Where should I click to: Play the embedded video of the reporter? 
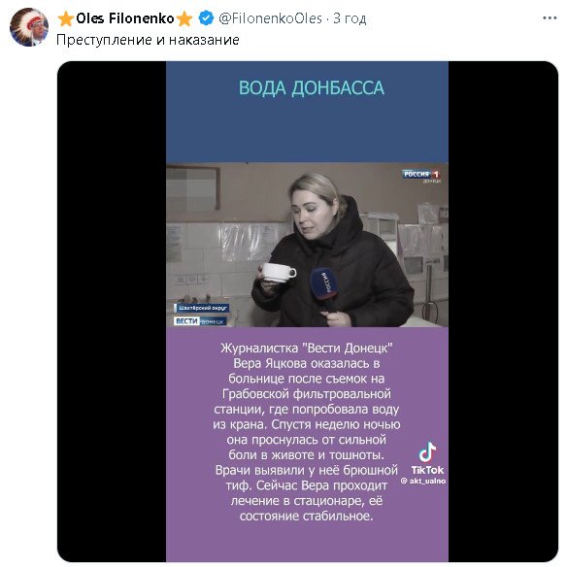tap(308, 245)
